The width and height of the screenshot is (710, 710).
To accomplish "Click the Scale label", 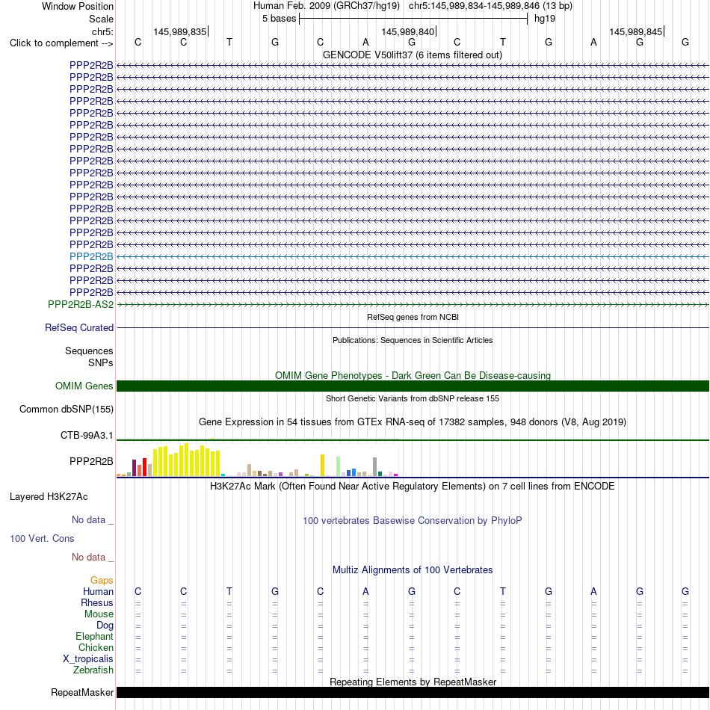I will point(101,19).
